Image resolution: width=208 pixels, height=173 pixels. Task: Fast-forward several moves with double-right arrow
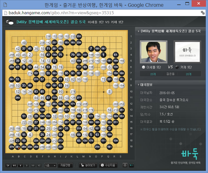tap(33, 166)
